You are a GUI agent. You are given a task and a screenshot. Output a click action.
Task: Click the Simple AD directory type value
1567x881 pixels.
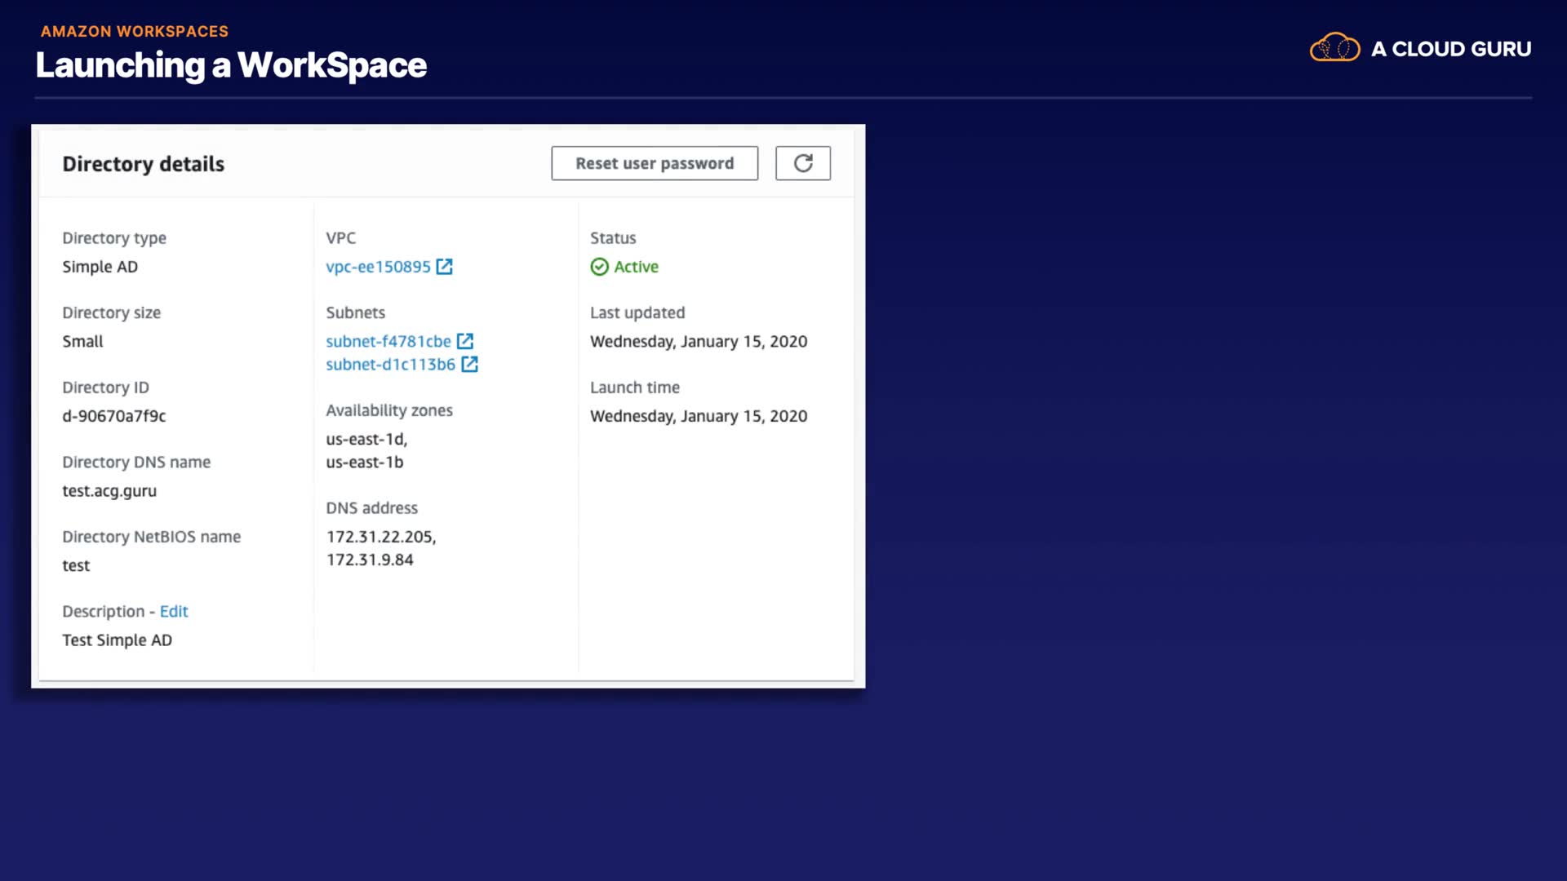100,267
